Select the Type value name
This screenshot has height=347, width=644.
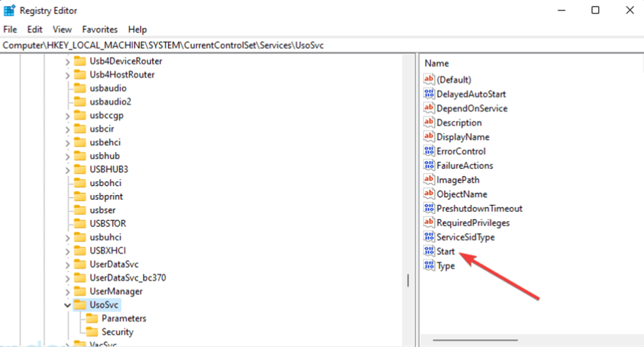click(446, 266)
